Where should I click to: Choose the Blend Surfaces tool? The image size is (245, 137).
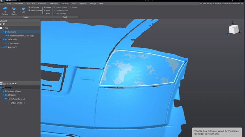pos(35,10)
